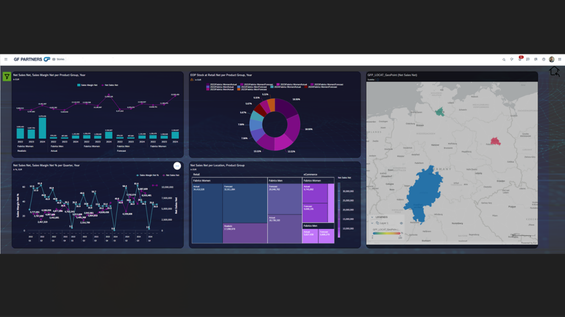565x317 pixels.
Task: Toggle Layer 1 visibility eye icon
Action: (401, 223)
